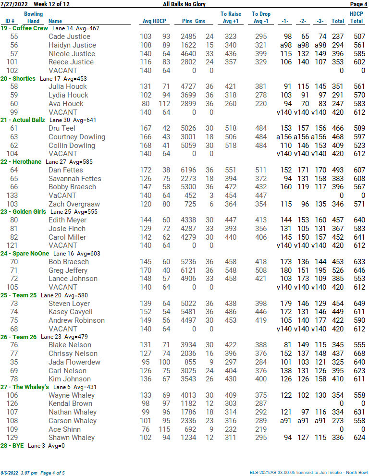
Task: Click the Bowling Hand column header
Action: [33, 18]
